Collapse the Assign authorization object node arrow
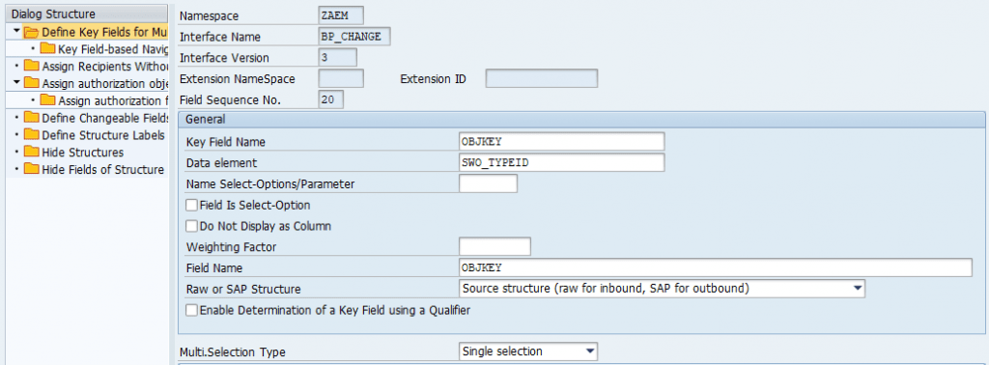 tap(16, 83)
